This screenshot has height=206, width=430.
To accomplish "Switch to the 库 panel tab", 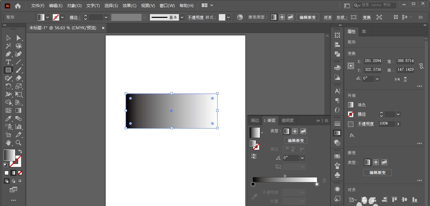I will tap(364, 31).
